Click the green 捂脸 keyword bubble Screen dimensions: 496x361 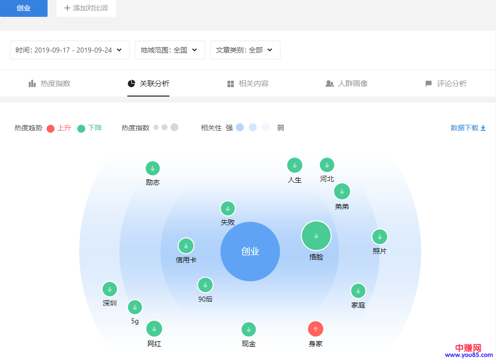[x=316, y=236]
